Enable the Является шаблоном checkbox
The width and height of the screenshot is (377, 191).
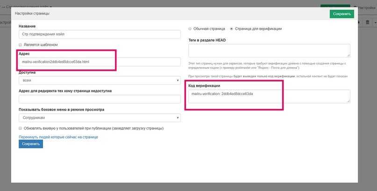(x=21, y=45)
